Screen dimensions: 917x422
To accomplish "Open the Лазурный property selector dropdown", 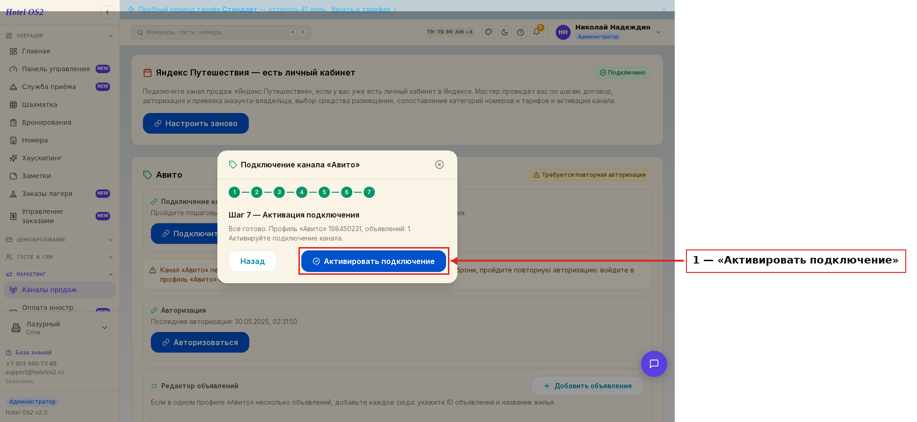I will point(60,328).
